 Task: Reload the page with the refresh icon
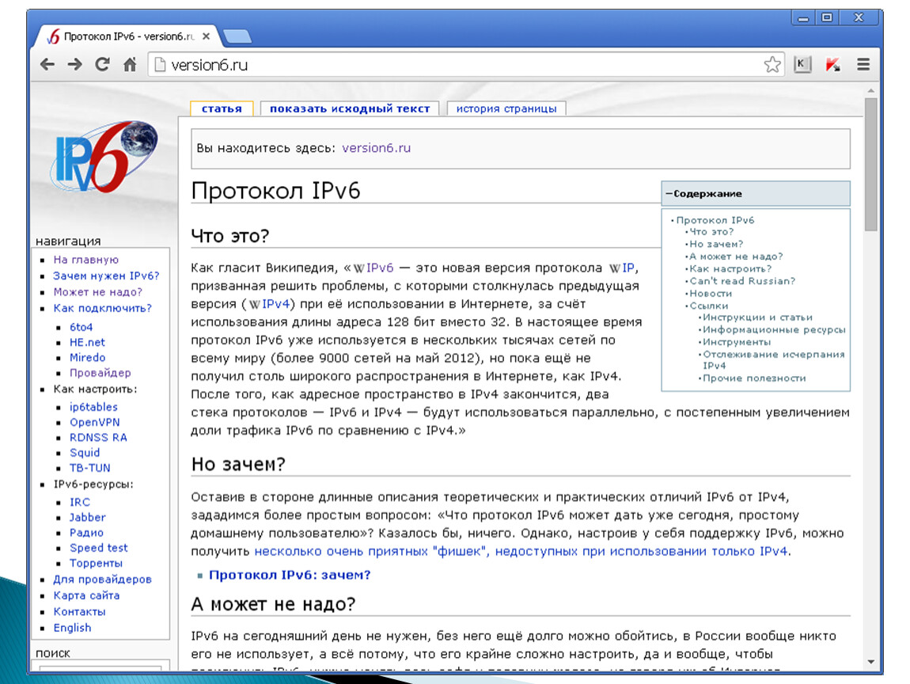(x=102, y=65)
